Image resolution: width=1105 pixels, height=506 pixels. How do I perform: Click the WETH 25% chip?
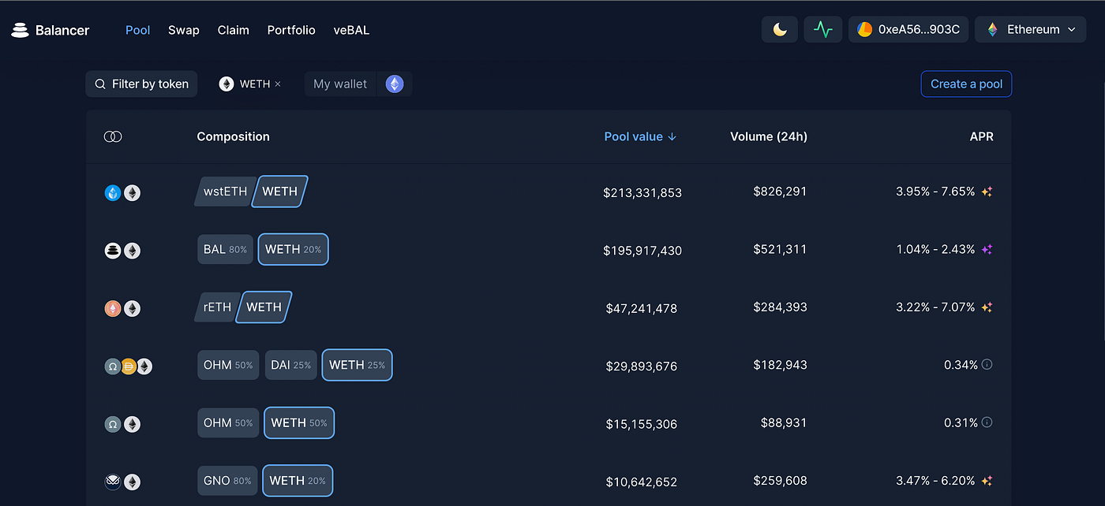[357, 365]
